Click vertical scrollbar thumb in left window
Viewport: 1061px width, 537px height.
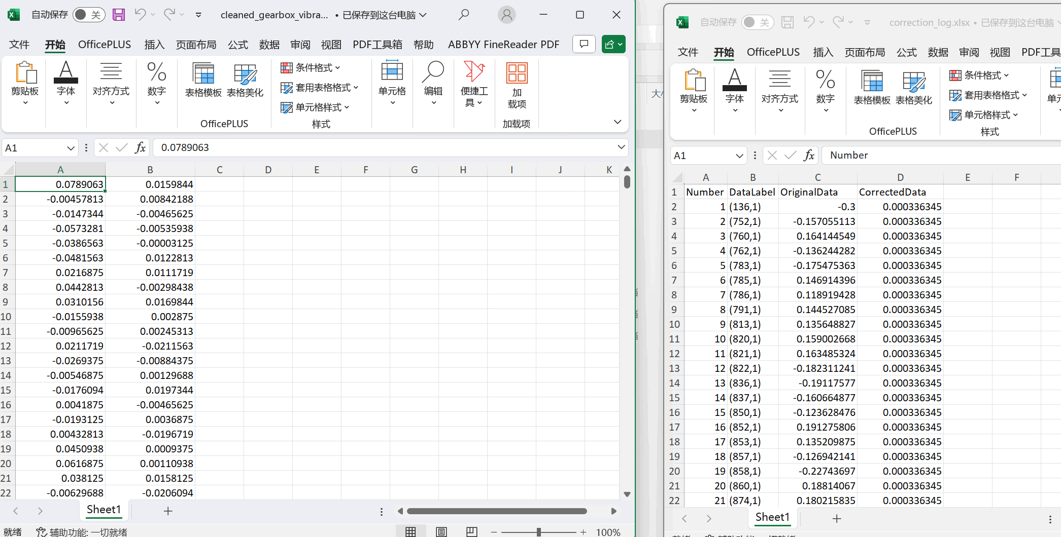click(627, 182)
